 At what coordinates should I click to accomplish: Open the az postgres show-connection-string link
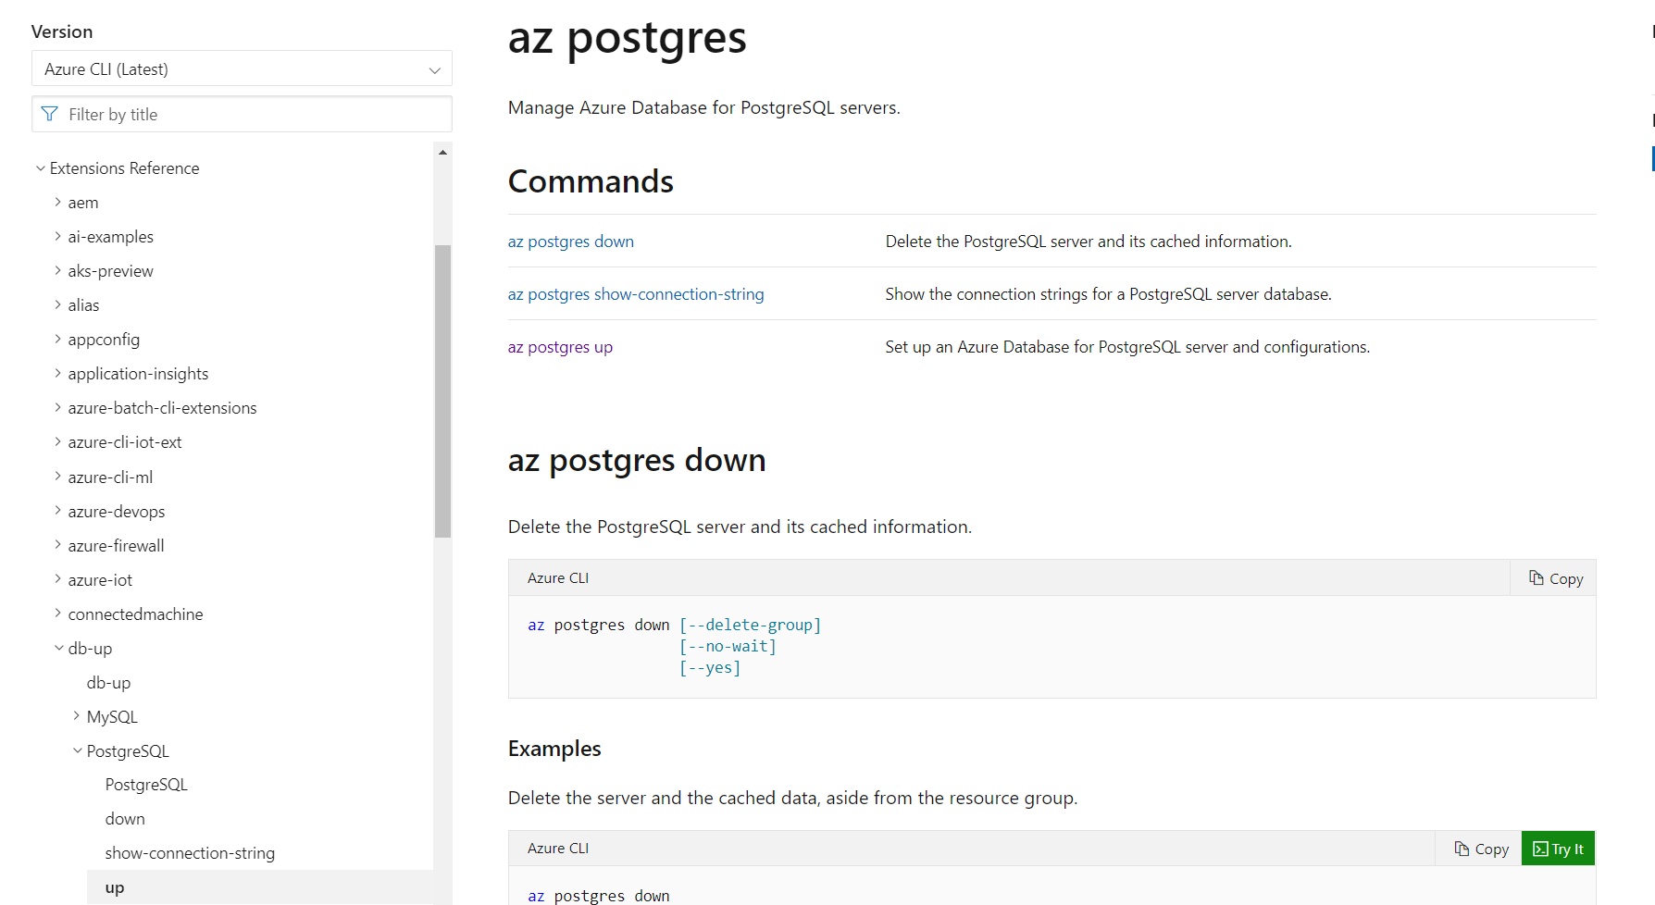pos(635,293)
